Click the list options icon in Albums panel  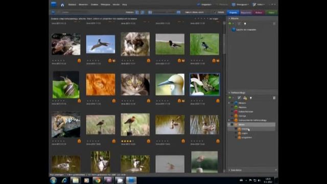tap(274, 24)
